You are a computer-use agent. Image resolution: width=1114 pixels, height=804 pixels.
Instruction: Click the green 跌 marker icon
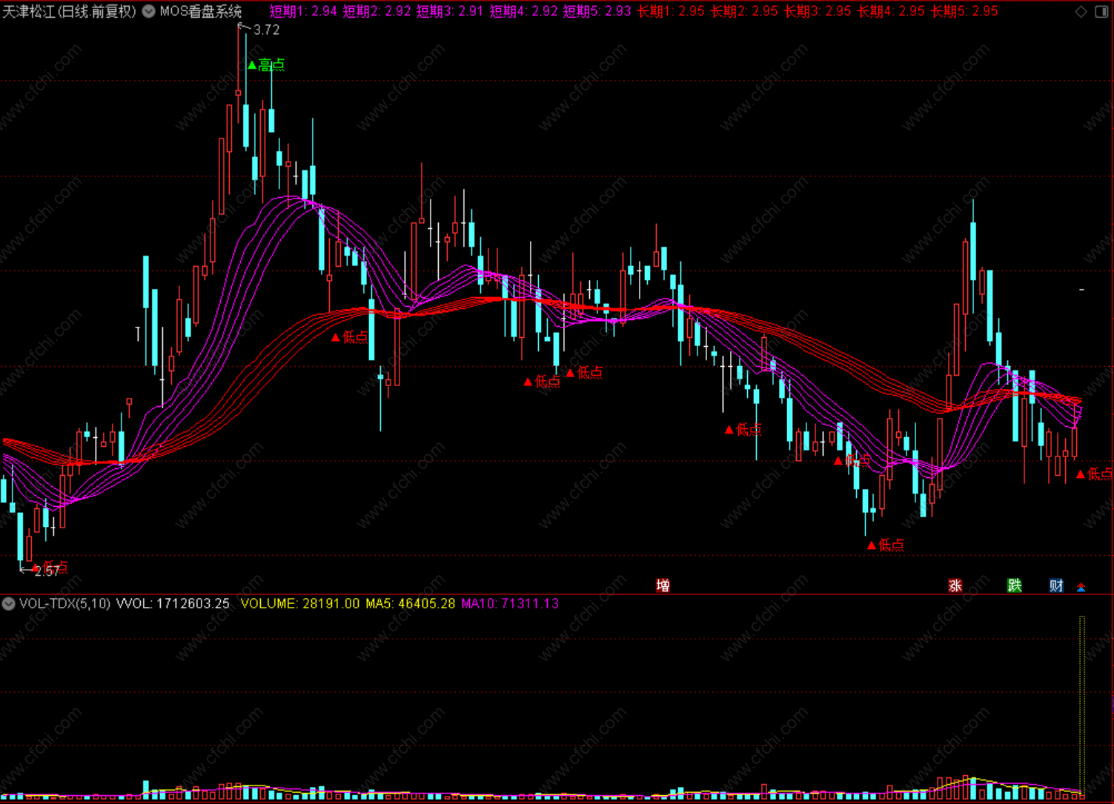(x=1015, y=585)
